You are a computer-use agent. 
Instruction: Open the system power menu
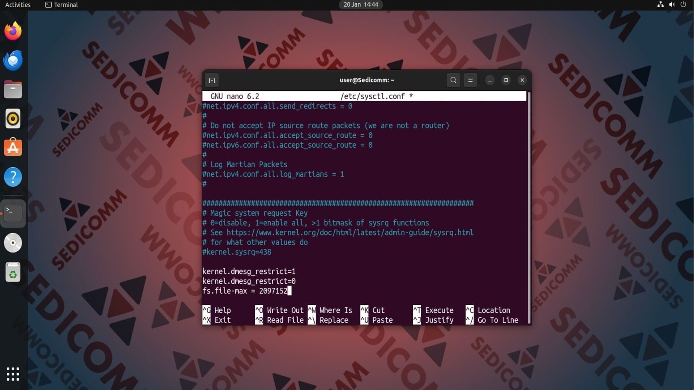coord(683,5)
